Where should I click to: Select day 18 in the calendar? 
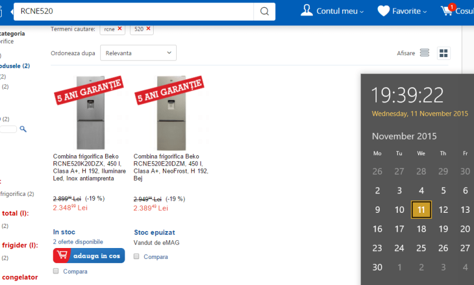coord(421,229)
